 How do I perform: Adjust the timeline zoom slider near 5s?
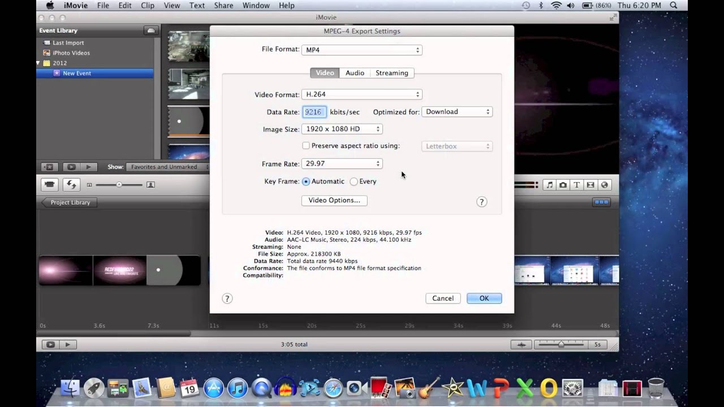561,344
